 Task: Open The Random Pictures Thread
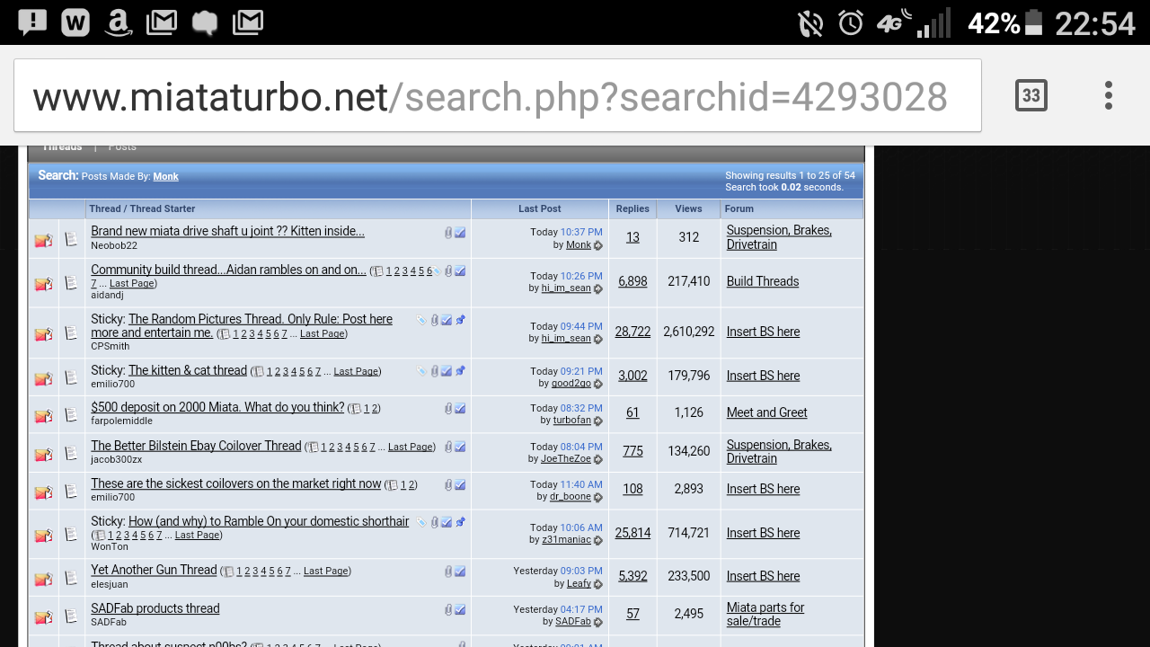coord(243,326)
